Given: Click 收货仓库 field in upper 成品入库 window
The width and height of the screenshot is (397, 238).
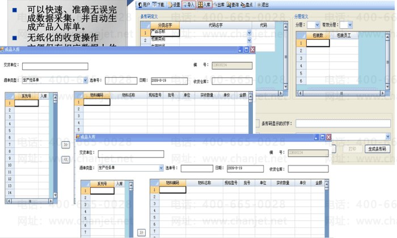Looking at the screenshot, I should coord(232,81).
